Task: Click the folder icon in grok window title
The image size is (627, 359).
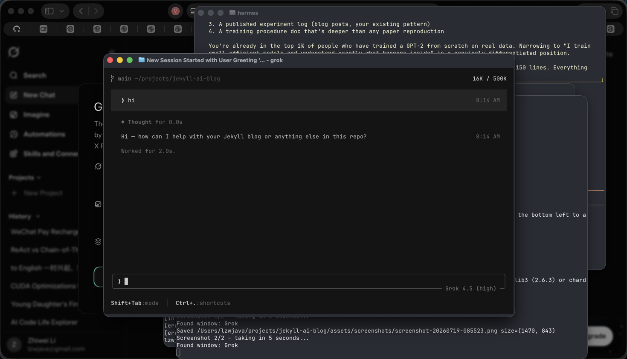Action: coord(141,60)
